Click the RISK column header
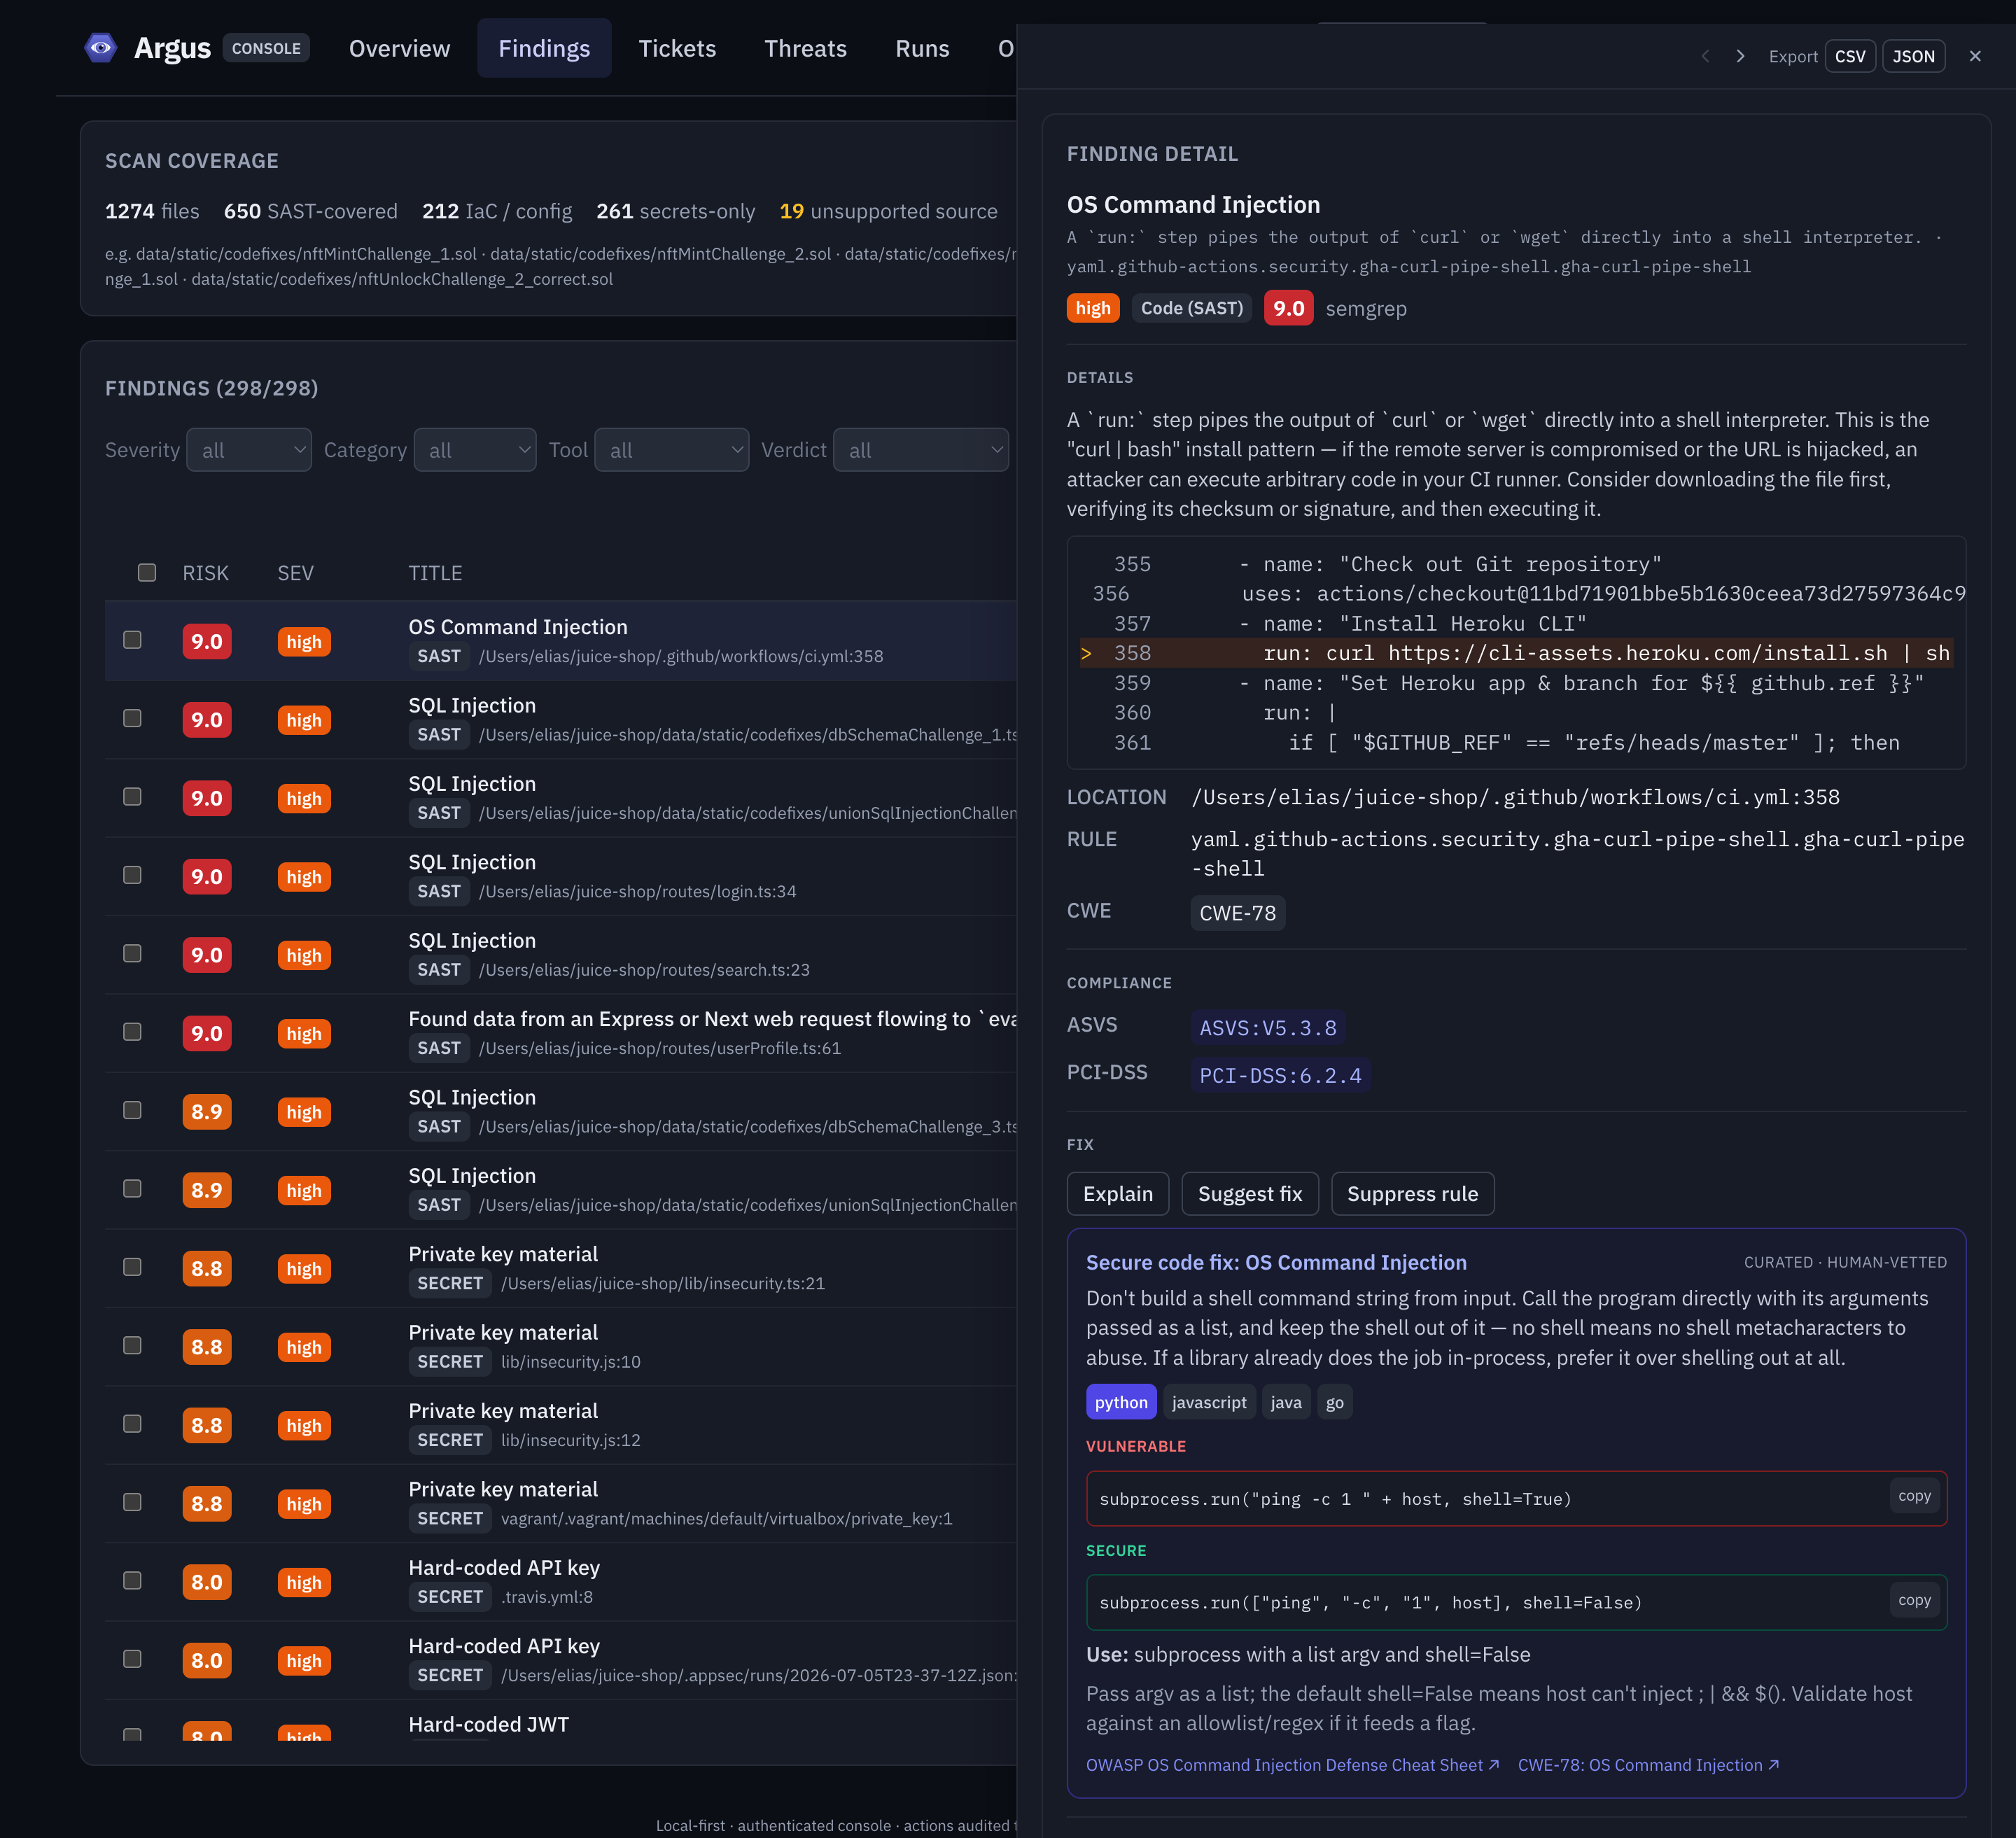 tap(205, 573)
